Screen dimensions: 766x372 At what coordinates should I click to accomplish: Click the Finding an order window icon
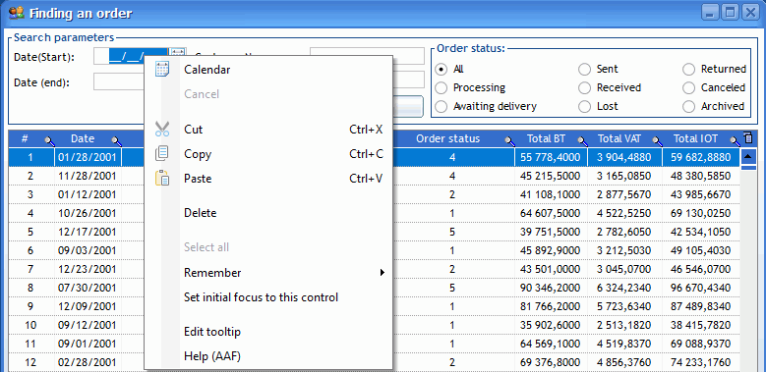[x=17, y=13]
